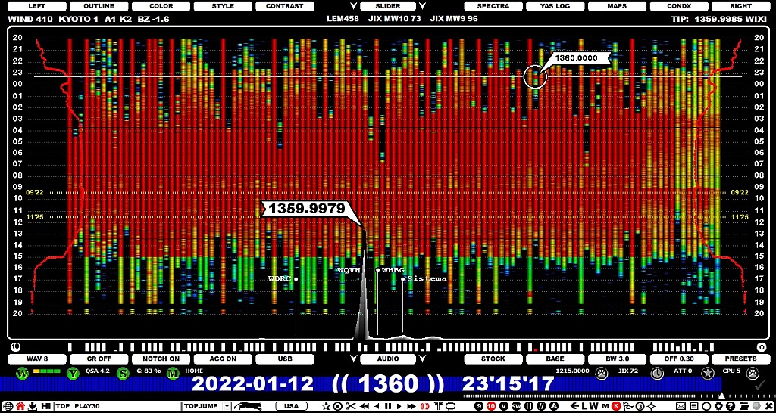Click the PRESETS button
The height and width of the screenshot is (413, 776).
[741, 359]
